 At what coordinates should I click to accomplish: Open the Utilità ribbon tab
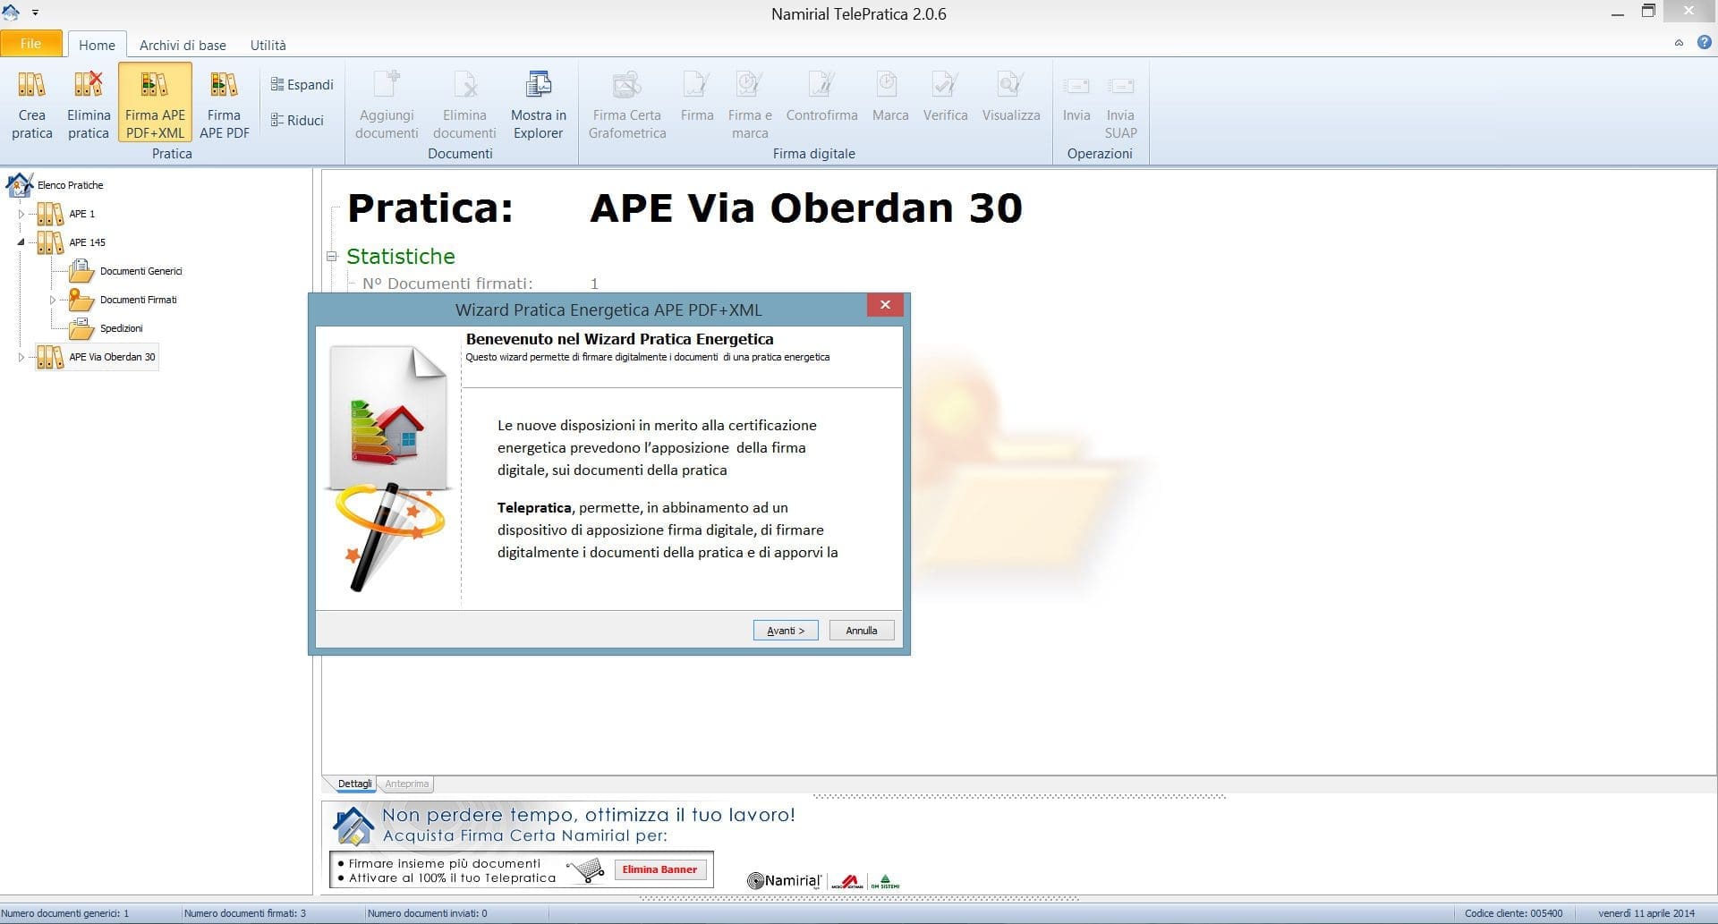(x=268, y=45)
